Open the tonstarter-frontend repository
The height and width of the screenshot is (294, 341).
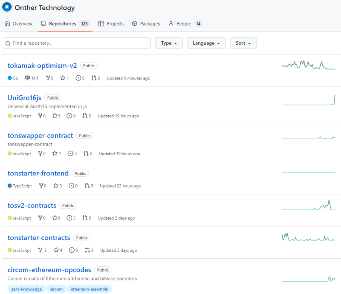38,173
